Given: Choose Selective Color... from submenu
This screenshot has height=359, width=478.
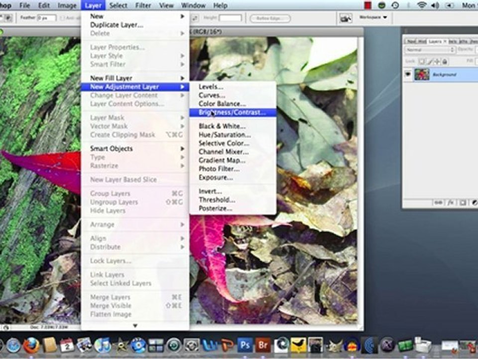Looking at the screenshot, I should (x=233, y=144).
